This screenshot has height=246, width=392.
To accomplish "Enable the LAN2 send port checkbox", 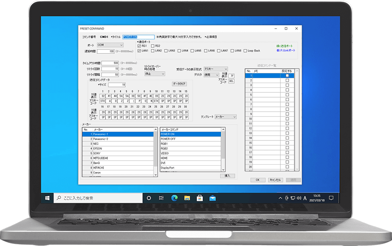I will (153, 51).
